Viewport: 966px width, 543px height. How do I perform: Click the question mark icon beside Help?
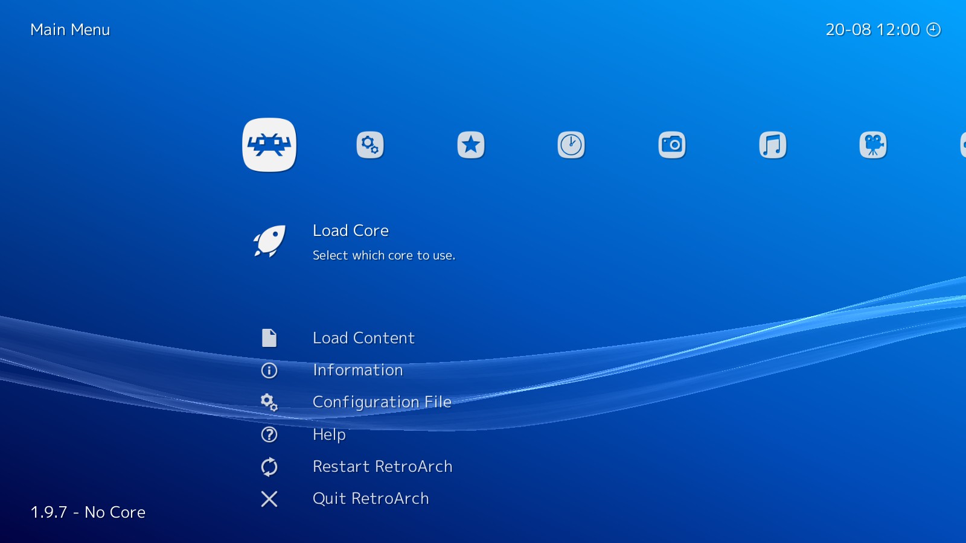click(269, 434)
